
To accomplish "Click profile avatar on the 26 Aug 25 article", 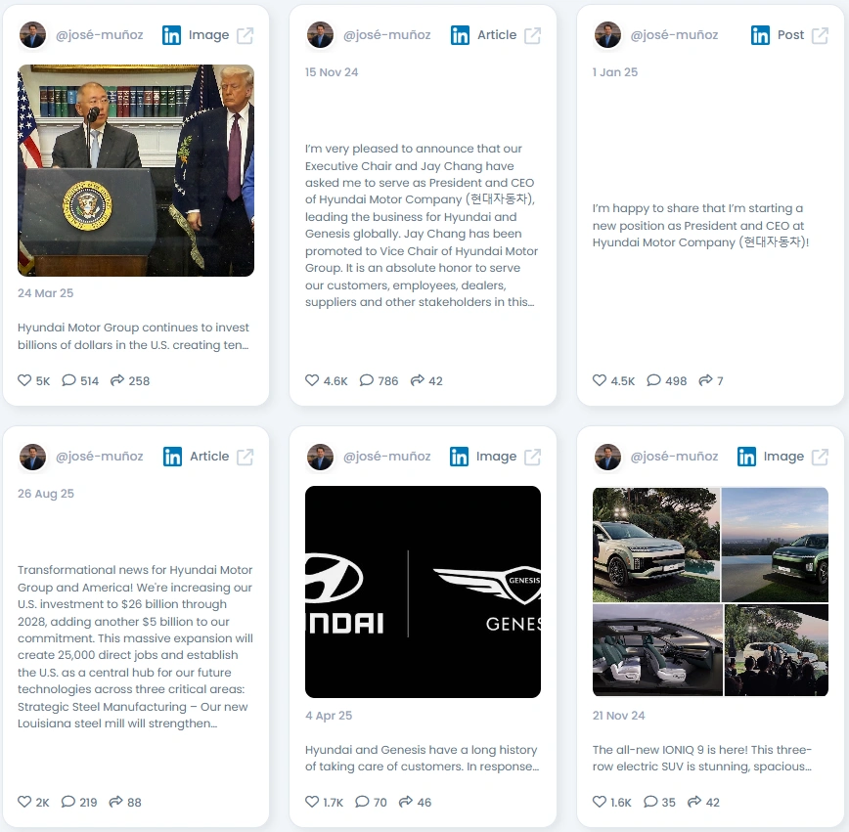I will pos(33,457).
